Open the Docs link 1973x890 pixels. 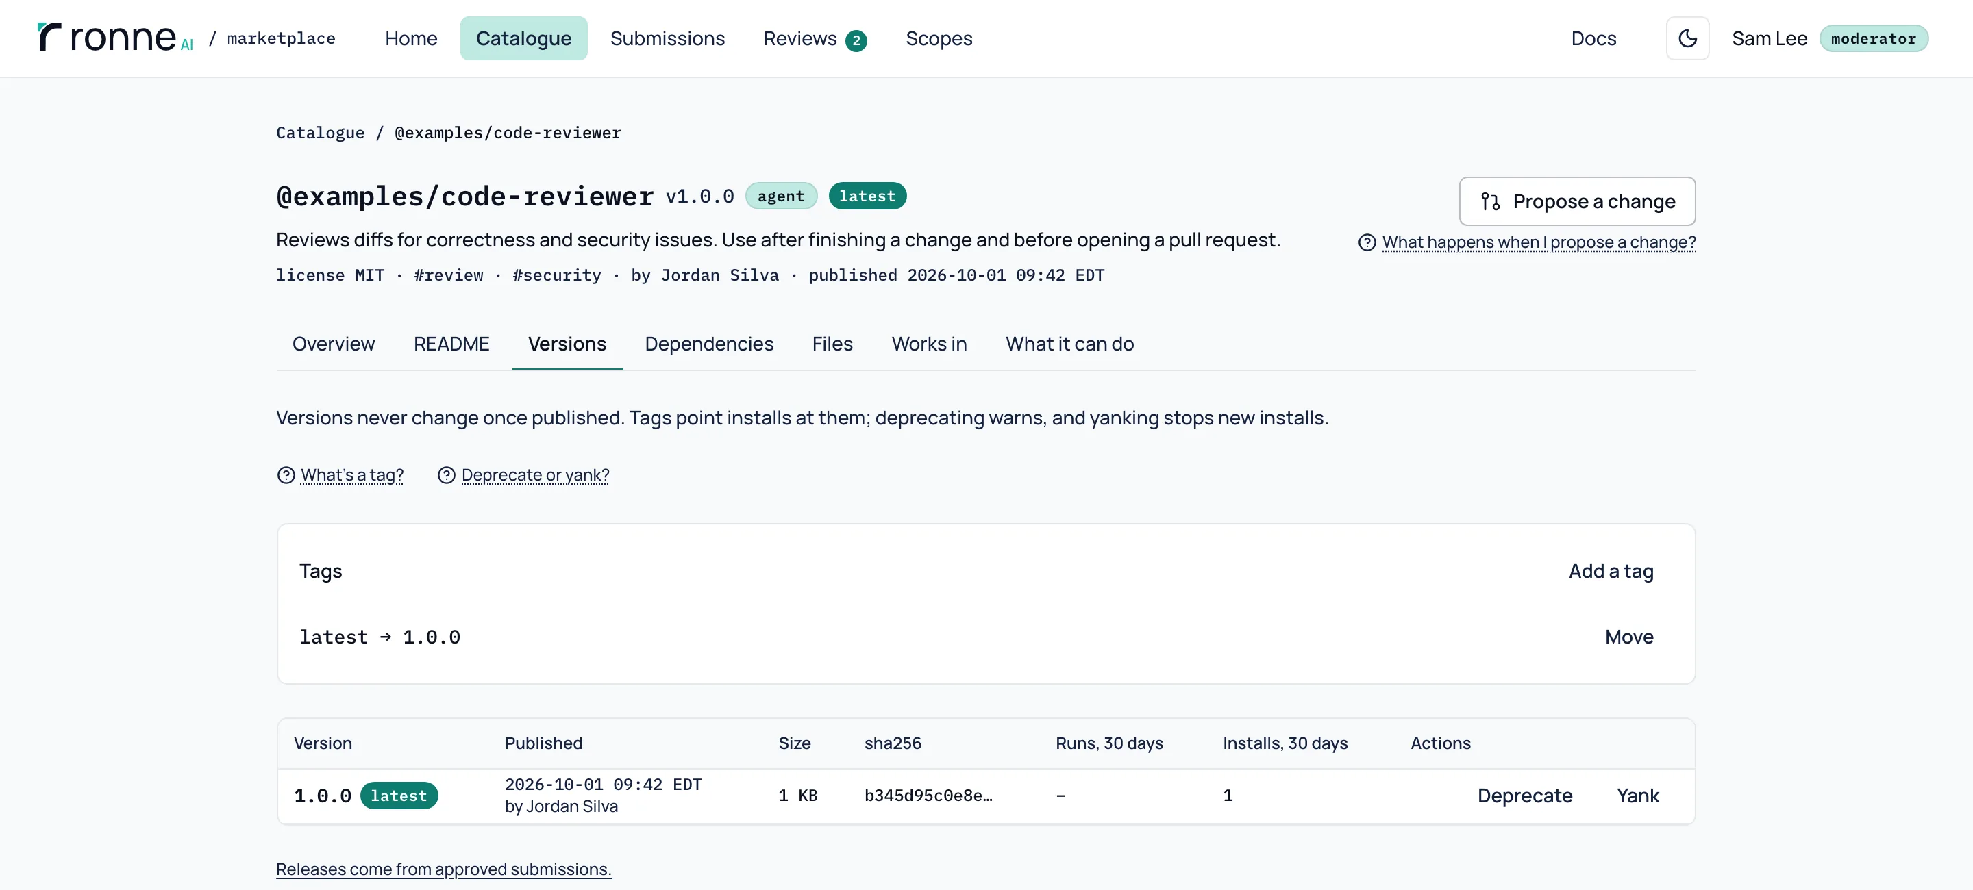pyautogui.click(x=1593, y=38)
